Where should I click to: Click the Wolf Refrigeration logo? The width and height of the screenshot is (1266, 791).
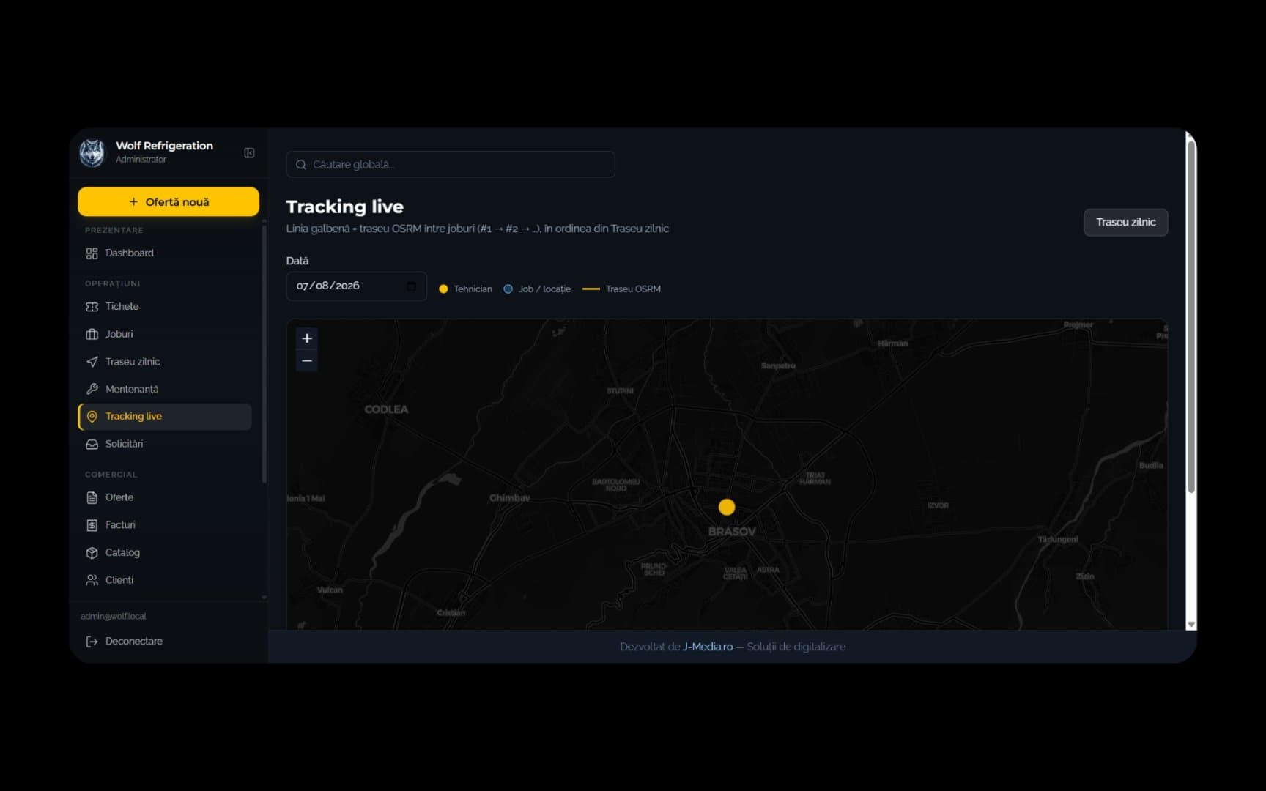pos(92,153)
